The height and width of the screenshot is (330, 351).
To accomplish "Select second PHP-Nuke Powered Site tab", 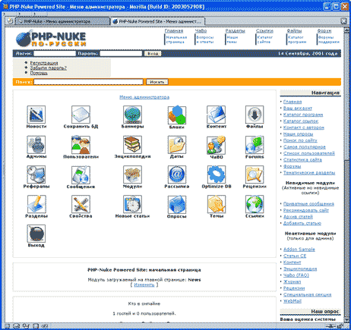I will (x=157, y=21).
